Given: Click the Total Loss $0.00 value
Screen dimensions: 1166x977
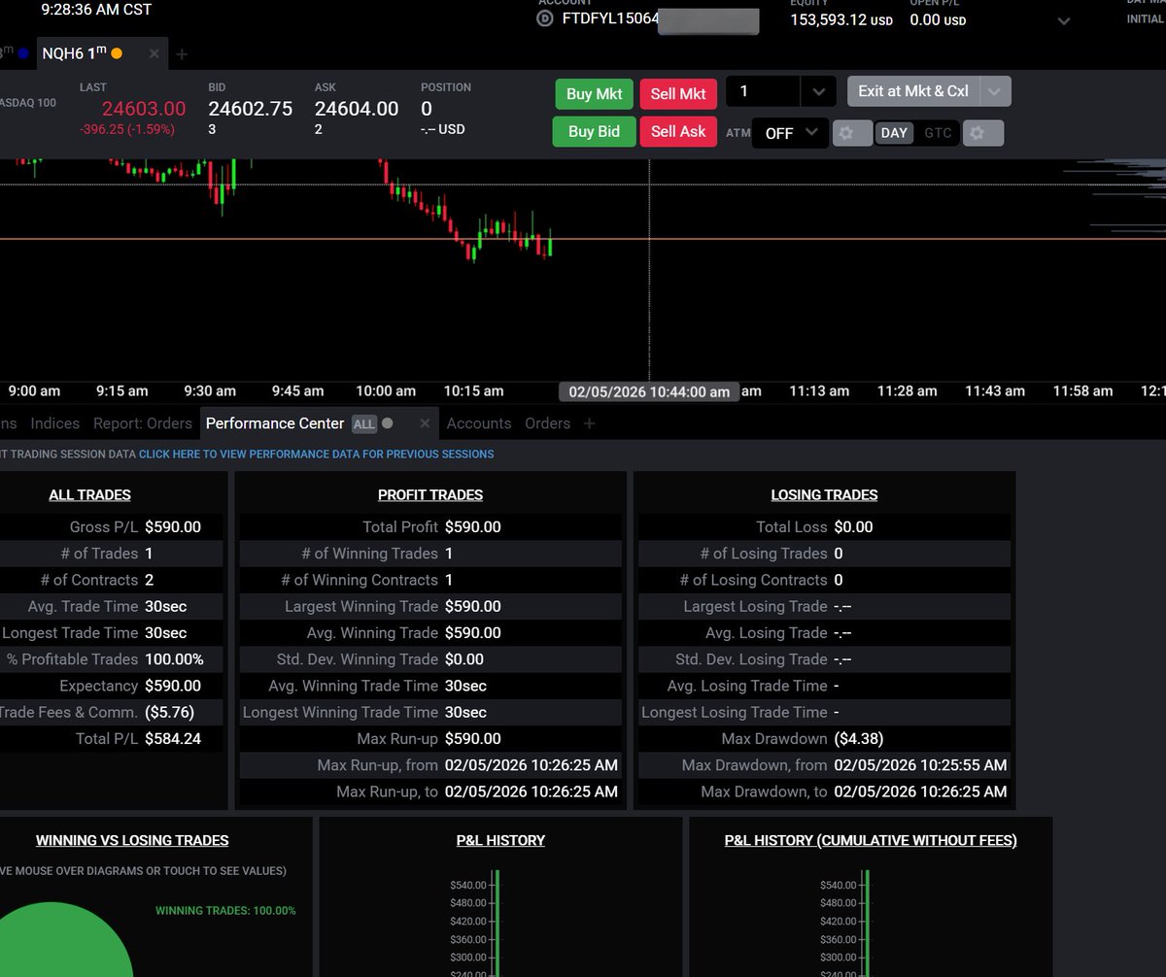Looking at the screenshot, I should point(853,527).
